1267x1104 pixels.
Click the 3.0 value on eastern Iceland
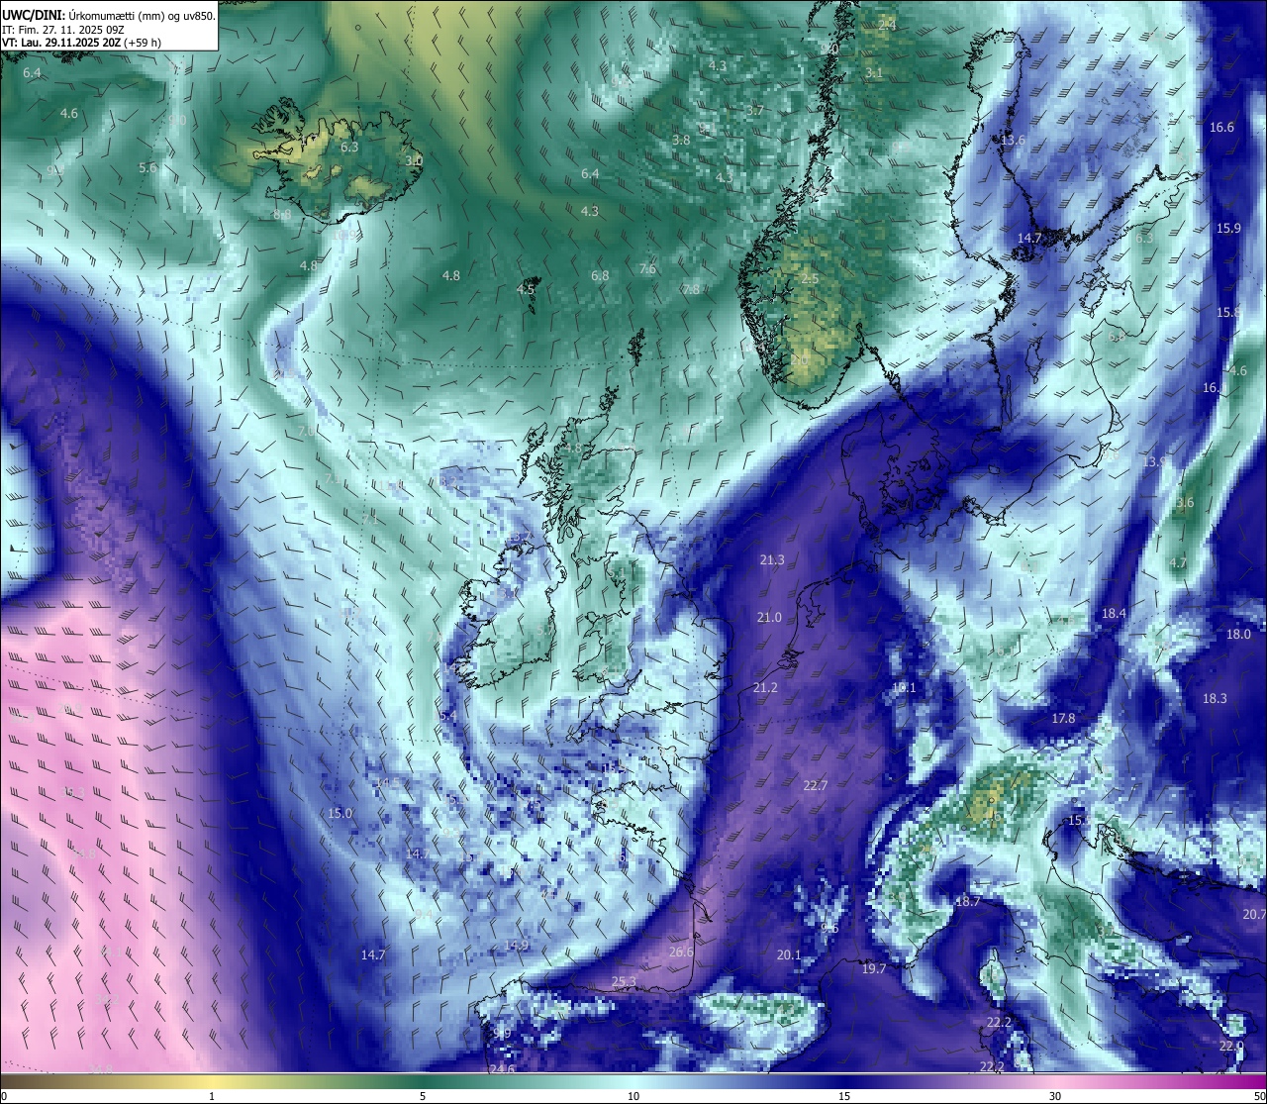[x=414, y=161]
